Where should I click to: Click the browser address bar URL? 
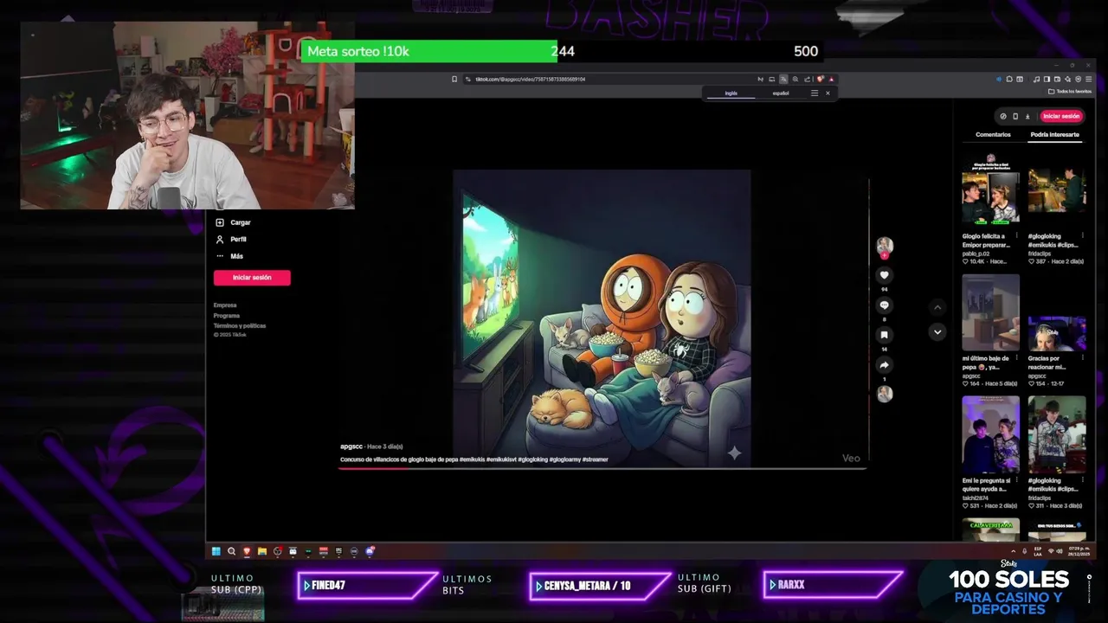(531, 79)
